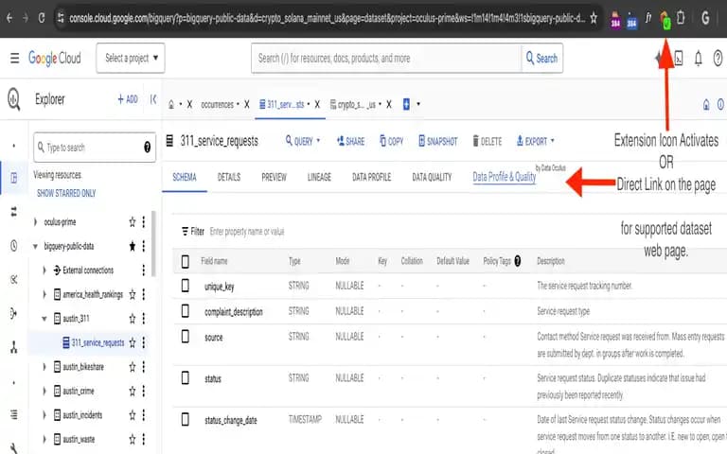Focus the resources search box
Screen dimensions: 727x454
pyautogui.click(x=386, y=59)
